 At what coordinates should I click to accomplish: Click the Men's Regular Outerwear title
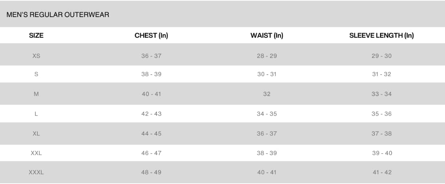click(58, 15)
